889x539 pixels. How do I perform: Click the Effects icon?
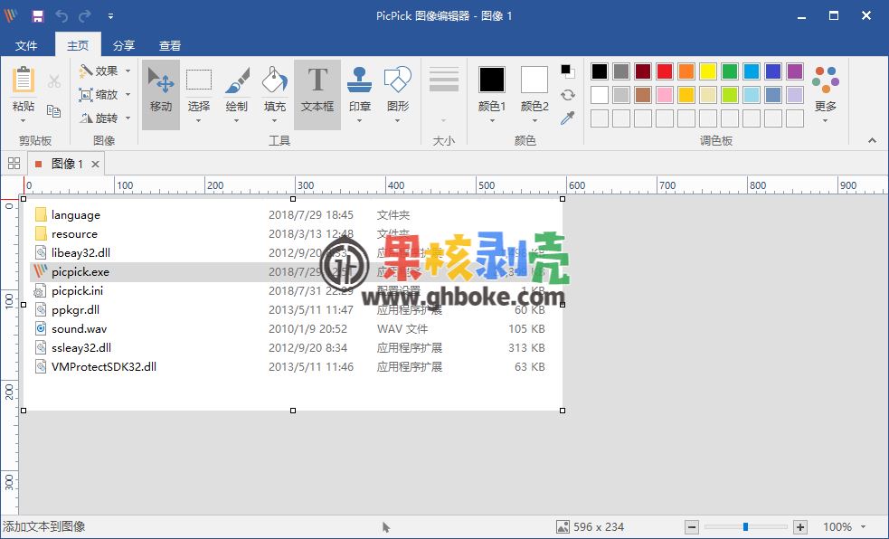point(86,71)
